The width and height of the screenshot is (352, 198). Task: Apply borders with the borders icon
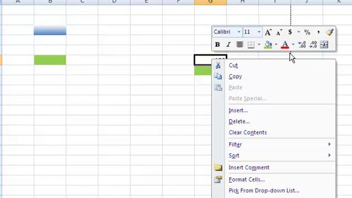(x=251, y=45)
